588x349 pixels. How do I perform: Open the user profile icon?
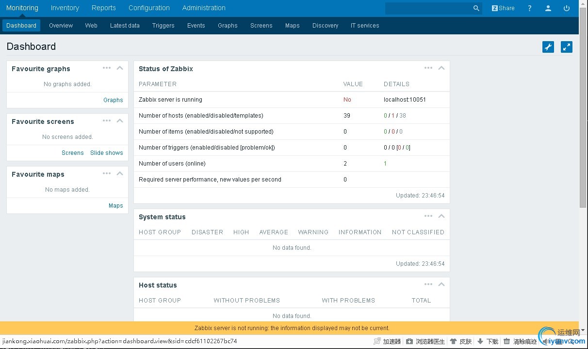(548, 8)
